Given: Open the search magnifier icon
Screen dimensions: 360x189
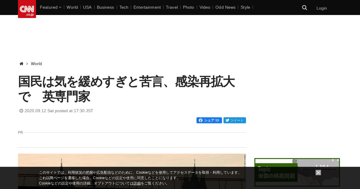Looking at the screenshot, I should point(304,8).
